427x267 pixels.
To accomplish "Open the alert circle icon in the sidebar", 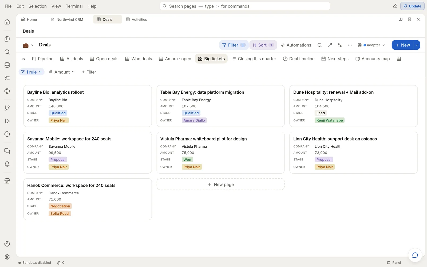I will 7,134.
